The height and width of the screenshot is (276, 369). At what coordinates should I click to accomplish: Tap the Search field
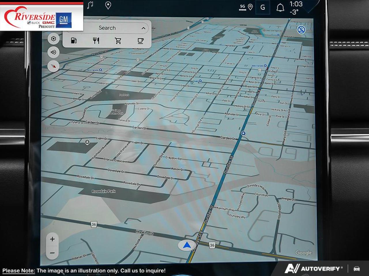point(107,28)
